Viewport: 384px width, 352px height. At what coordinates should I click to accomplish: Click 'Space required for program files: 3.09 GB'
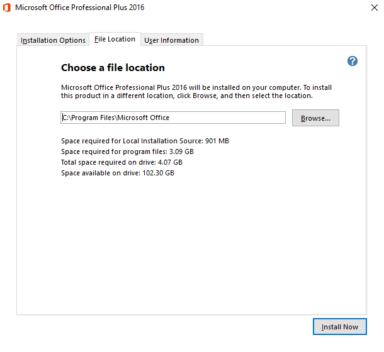tap(127, 151)
